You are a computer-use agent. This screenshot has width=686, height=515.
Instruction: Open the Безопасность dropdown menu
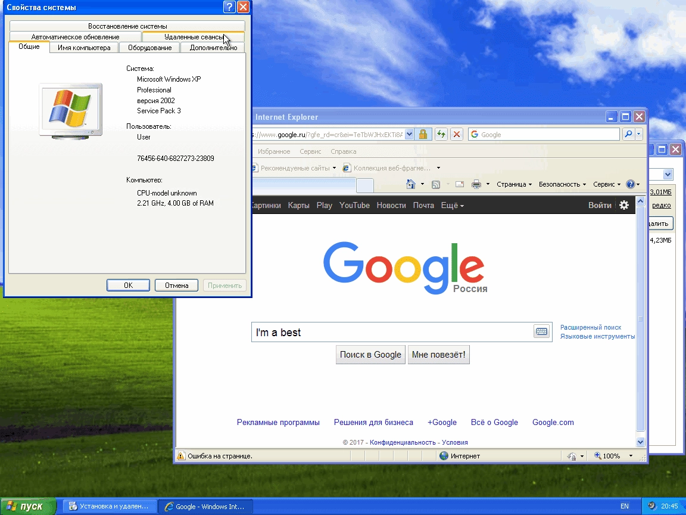(562, 184)
